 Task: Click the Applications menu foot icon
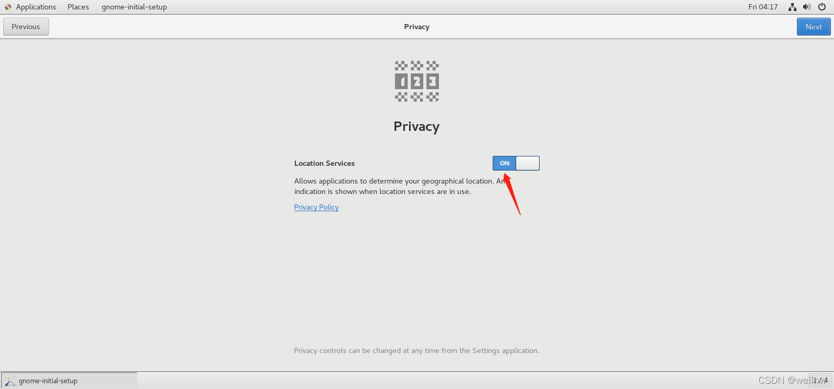tap(8, 7)
